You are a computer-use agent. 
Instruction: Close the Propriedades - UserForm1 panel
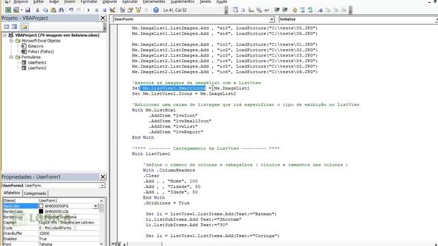103,177
